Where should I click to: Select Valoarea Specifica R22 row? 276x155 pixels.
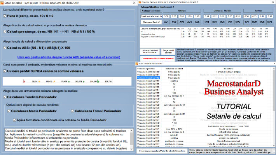[x=148, y=105]
